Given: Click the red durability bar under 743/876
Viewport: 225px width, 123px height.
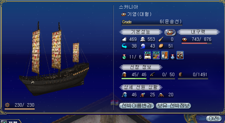Looking at the screenshot, I should pos(197,43).
